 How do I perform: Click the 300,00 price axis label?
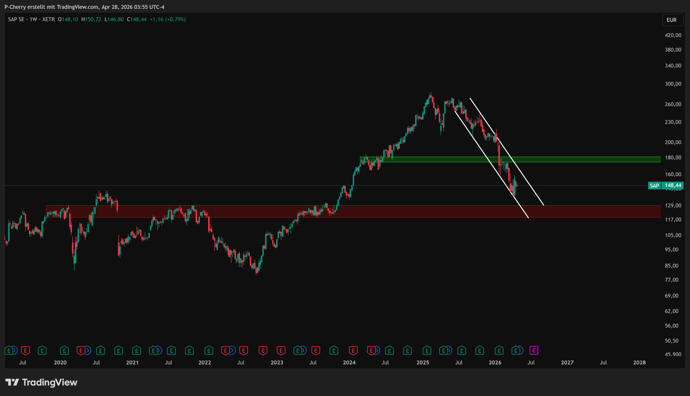point(673,84)
